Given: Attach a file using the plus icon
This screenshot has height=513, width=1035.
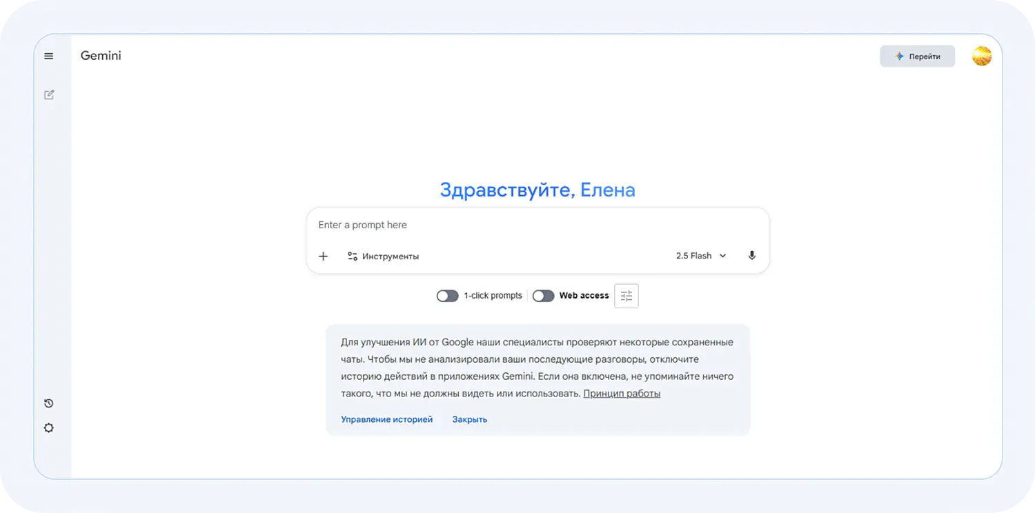Looking at the screenshot, I should point(323,256).
